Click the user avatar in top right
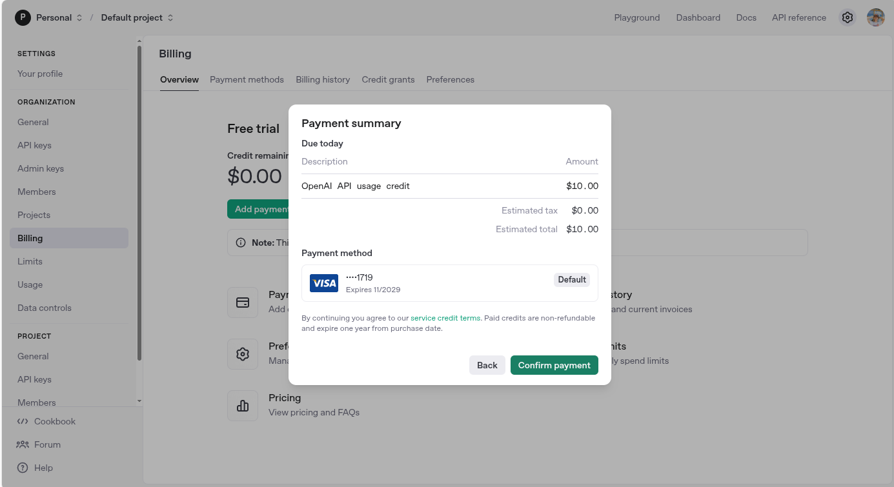This screenshot has width=894, height=487. pyautogui.click(x=876, y=17)
